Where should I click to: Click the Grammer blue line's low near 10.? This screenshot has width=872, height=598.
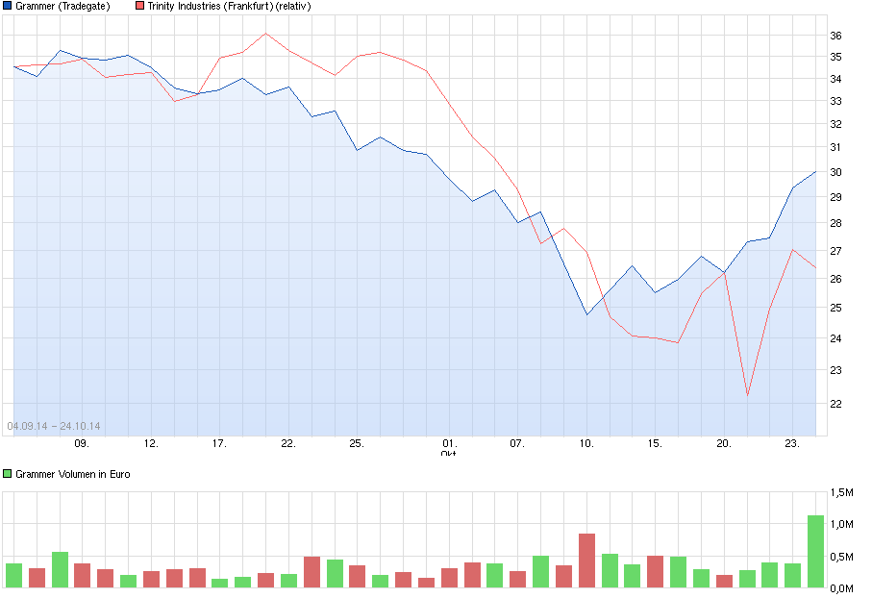(586, 314)
